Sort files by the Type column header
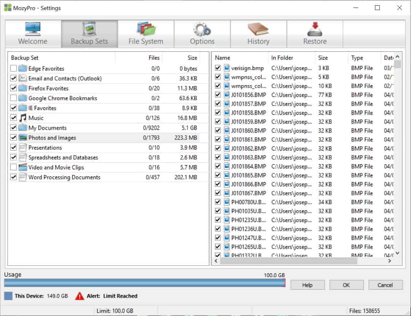Viewport: 411px width, 316px height. [x=364, y=58]
